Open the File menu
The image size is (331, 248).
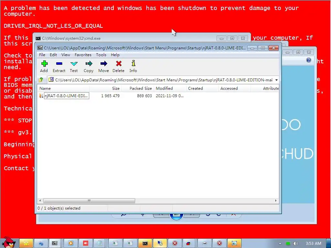(42, 55)
